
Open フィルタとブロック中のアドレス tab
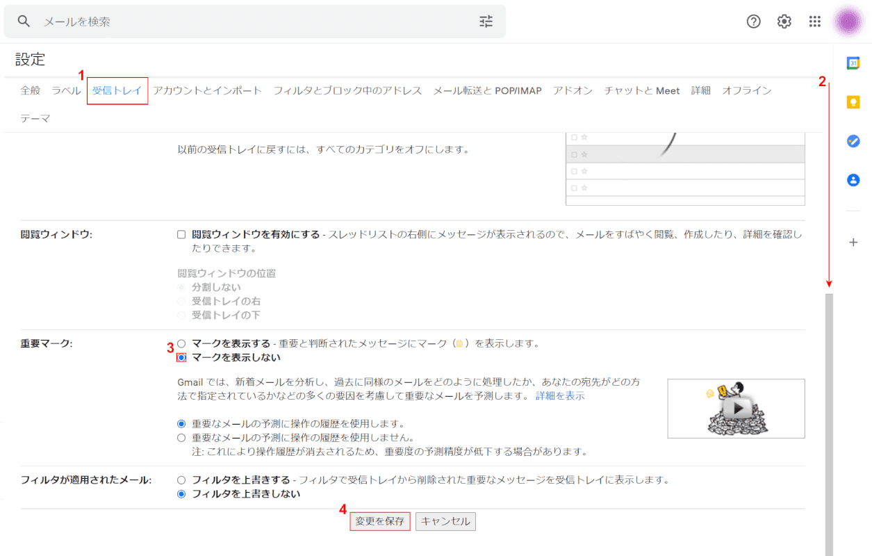(x=347, y=90)
